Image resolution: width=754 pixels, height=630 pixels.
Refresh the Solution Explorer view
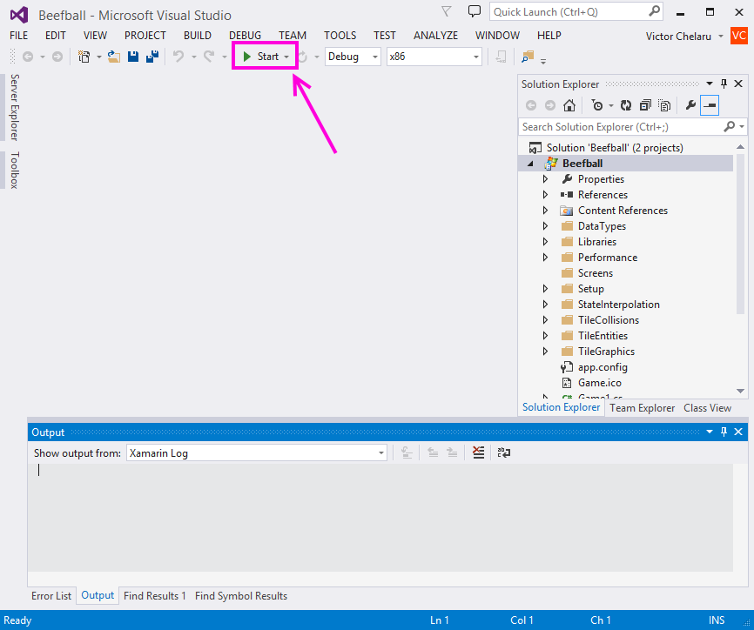(x=625, y=105)
